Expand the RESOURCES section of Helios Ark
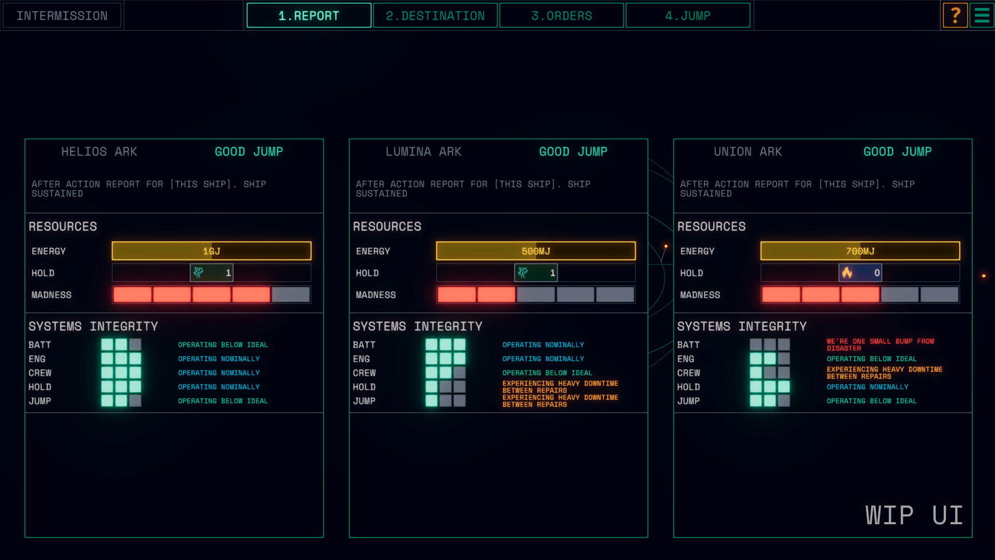 [63, 226]
